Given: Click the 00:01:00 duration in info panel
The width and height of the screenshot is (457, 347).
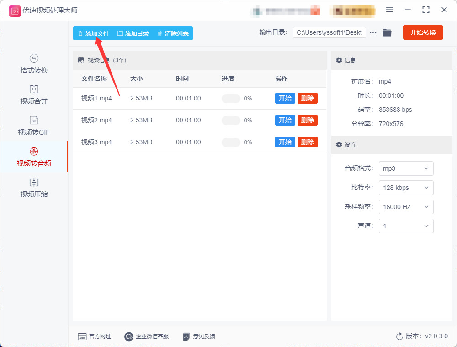Looking at the screenshot, I should click(391, 95).
